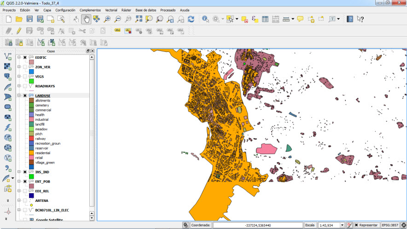Open the attribute table icon
This screenshot has height=229, width=407.
(265, 19)
